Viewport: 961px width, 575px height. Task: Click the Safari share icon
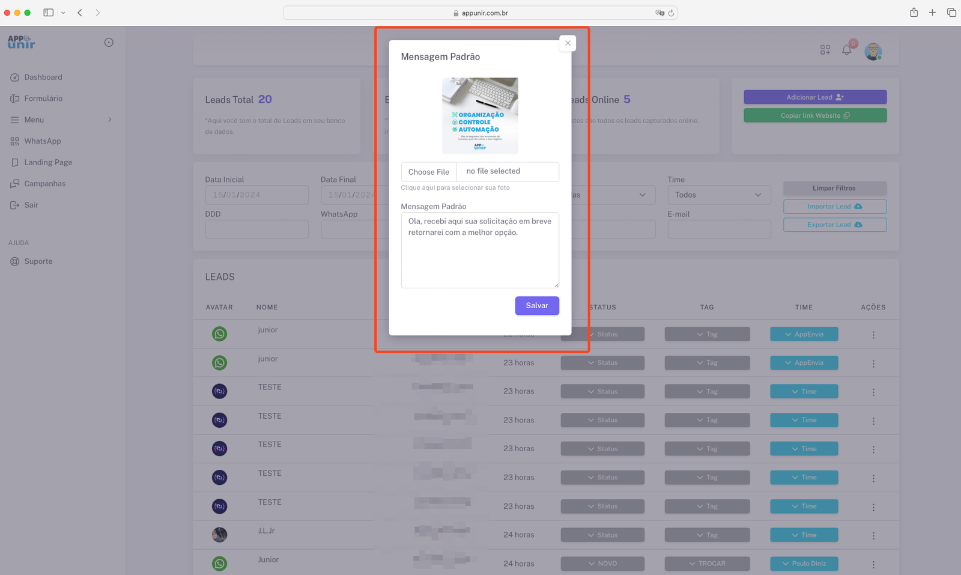coord(914,13)
